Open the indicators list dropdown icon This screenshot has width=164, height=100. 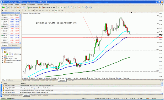pos(83,7)
